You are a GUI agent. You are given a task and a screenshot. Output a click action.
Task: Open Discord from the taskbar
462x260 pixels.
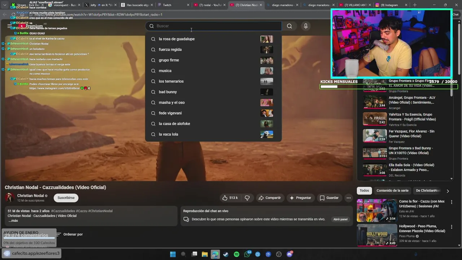[289, 254]
